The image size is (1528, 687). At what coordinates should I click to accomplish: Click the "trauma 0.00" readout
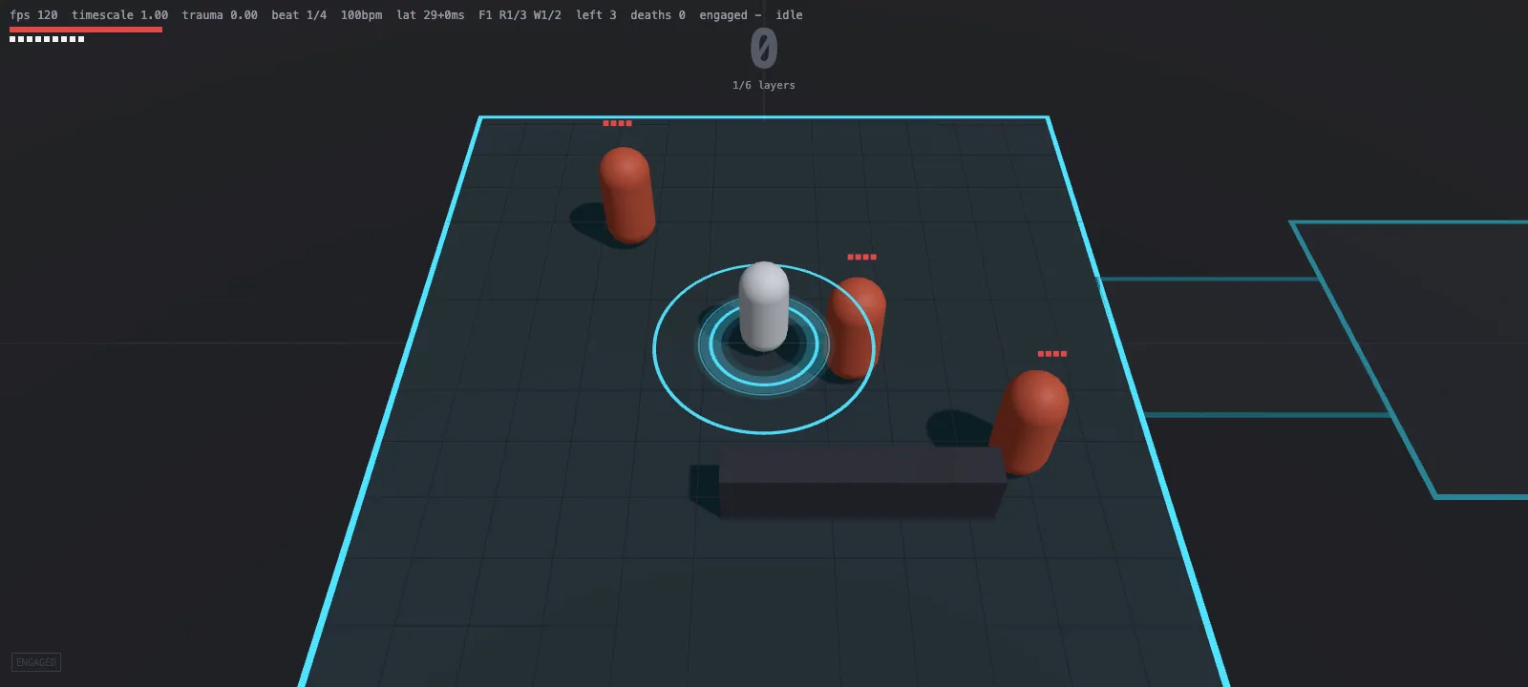tap(220, 15)
